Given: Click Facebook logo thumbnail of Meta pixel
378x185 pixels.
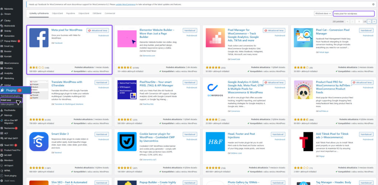Looking at the screenshot, I should pyautogui.click(x=39, y=38).
